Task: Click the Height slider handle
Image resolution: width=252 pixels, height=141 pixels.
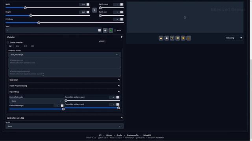Action: (31, 16)
